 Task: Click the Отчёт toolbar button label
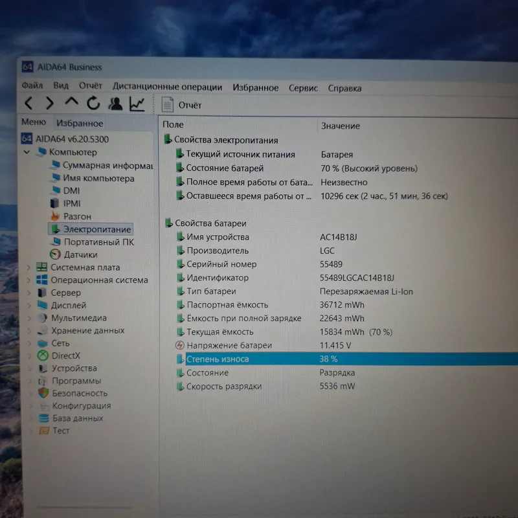coord(190,106)
